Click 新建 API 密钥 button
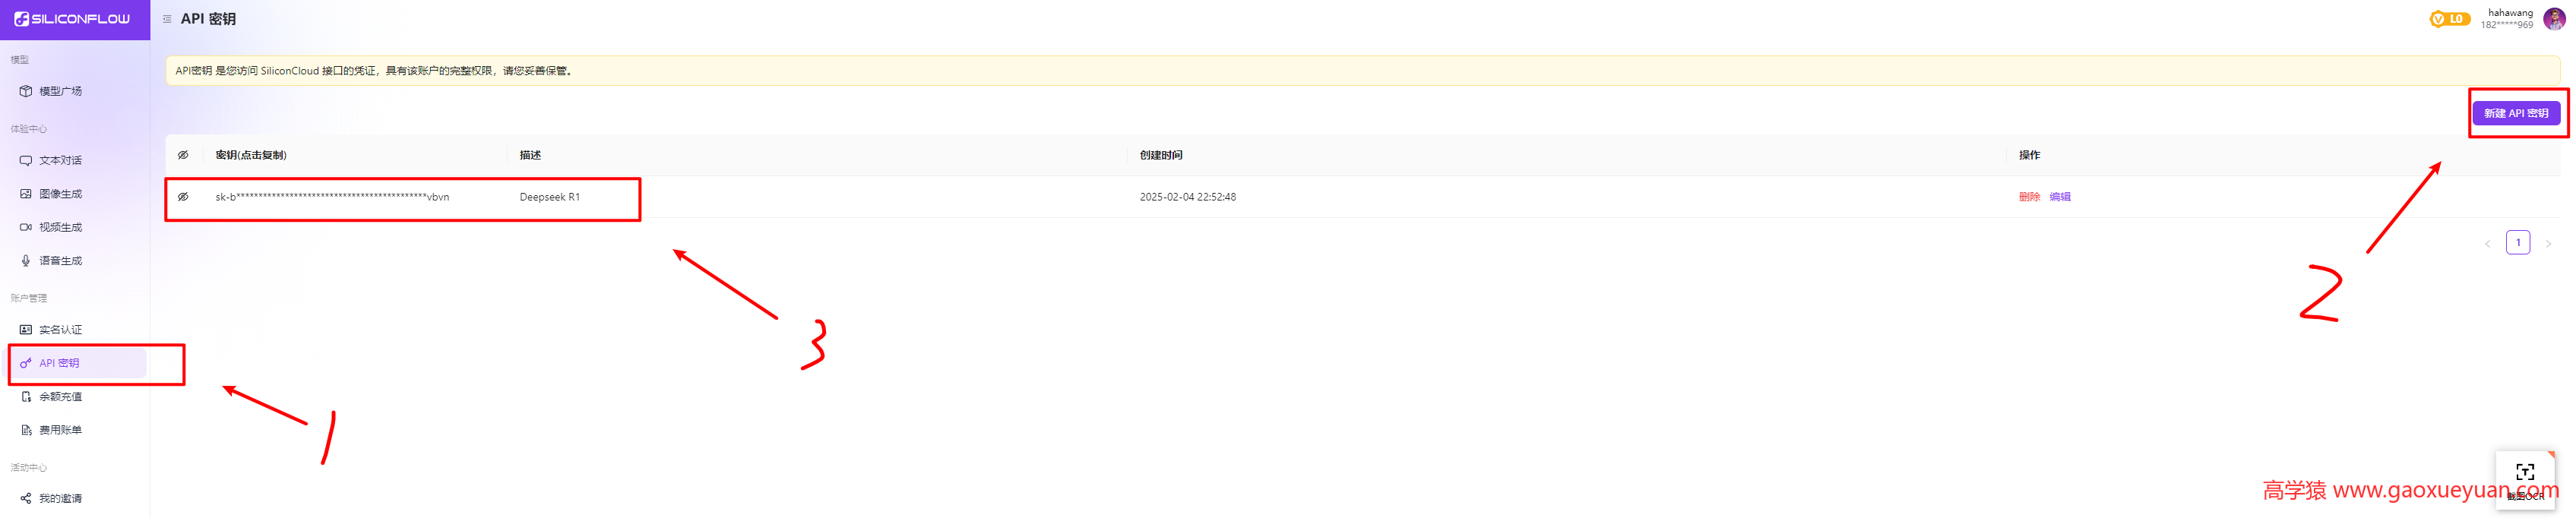This screenshot has width=2576, height=518. click(x=2515, y=113)
